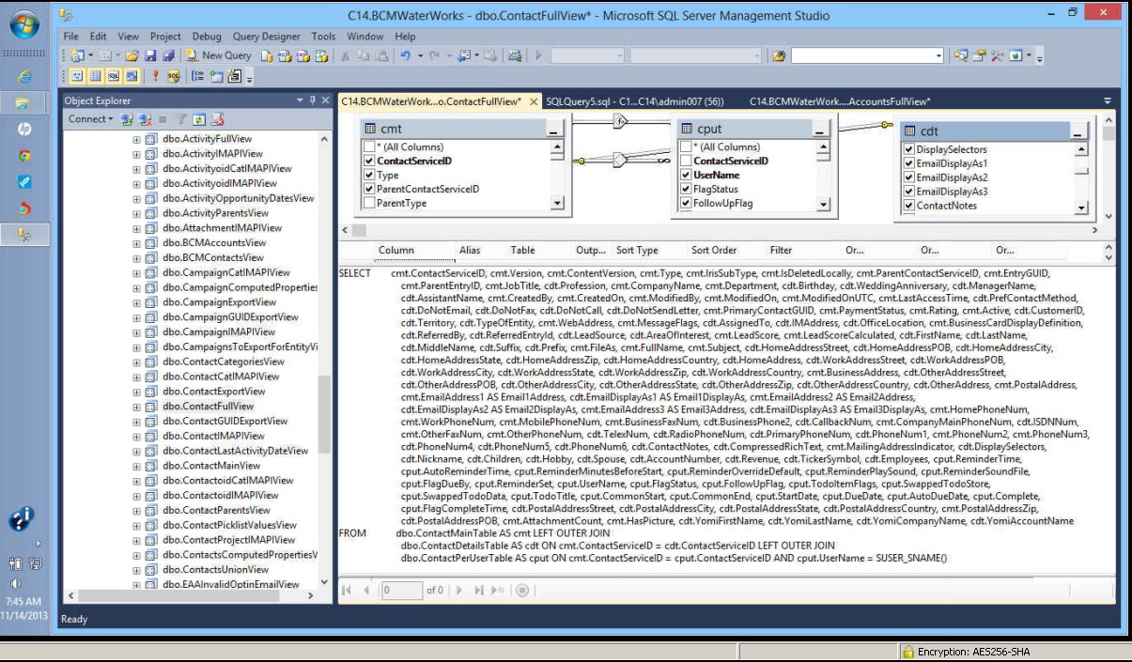Toggle the Results pane icon
The image size is (1132, 662).
click(132, 76)
